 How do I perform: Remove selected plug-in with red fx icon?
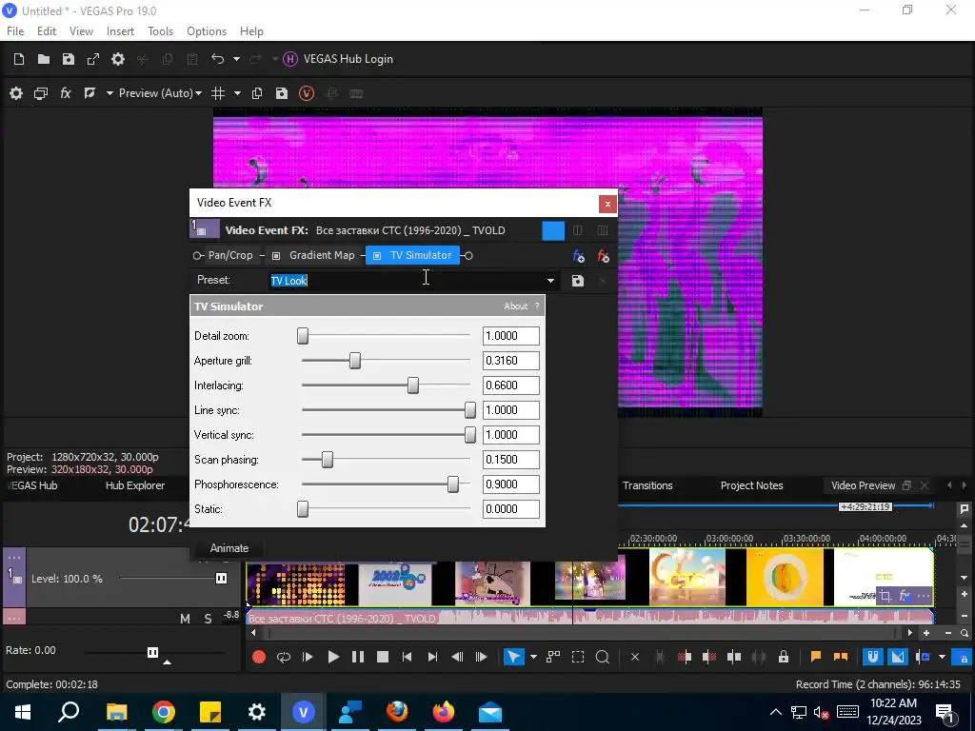coord(603,255)
